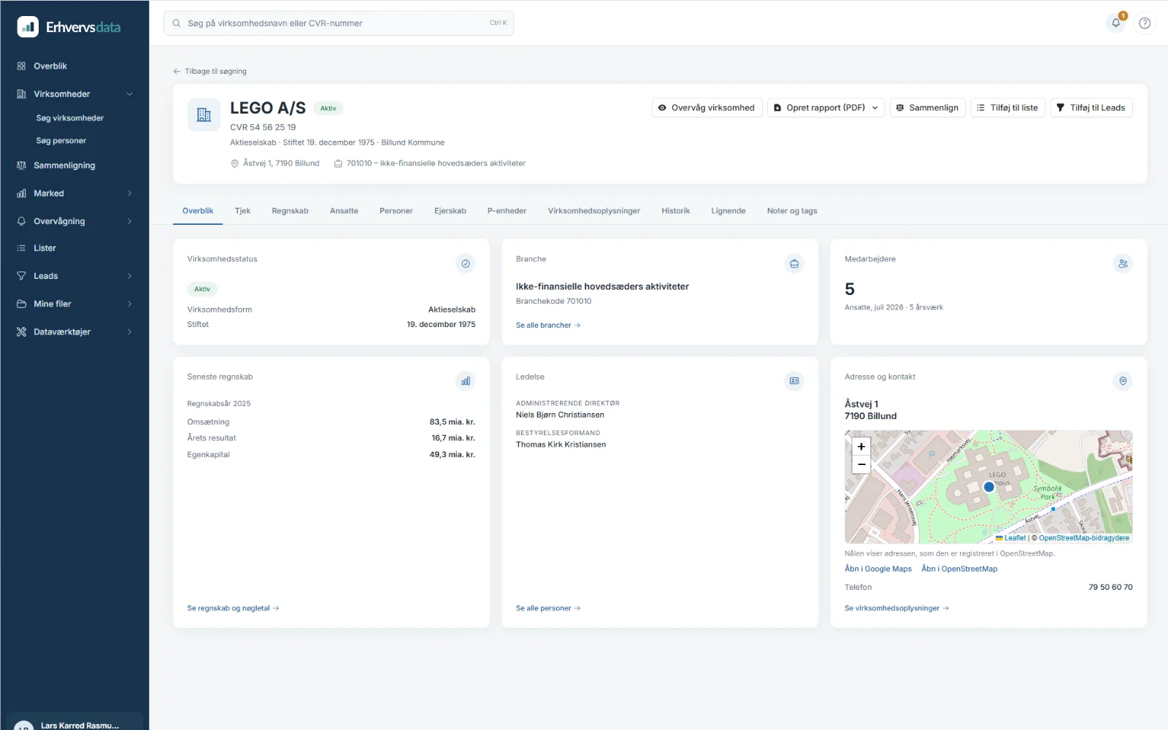Zoom in on the map
The height and width of the screenshot is (730, 1168).
(861, 447)
